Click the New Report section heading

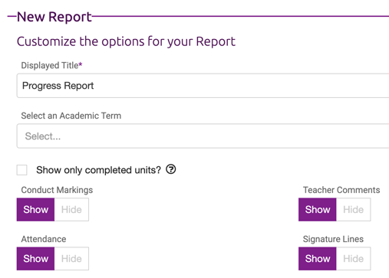tap(54, 17)
